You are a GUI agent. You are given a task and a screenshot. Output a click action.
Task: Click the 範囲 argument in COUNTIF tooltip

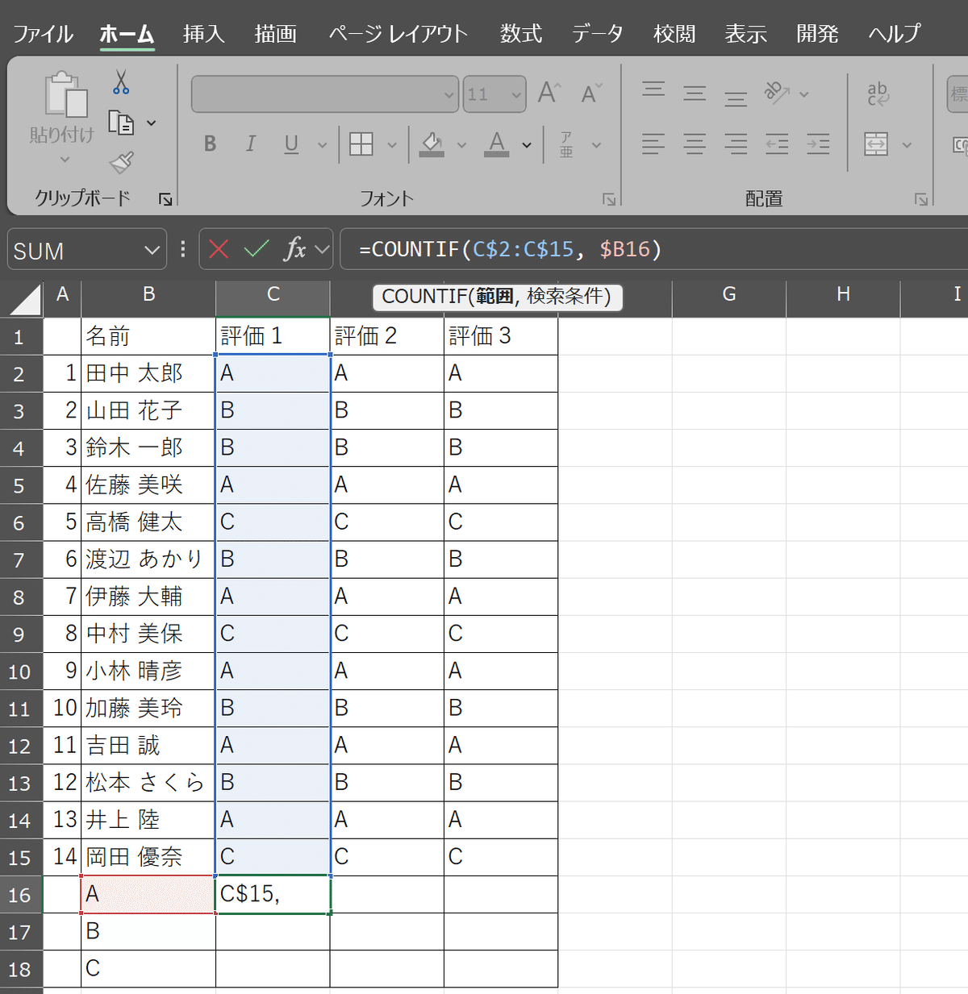click(494, 297)
